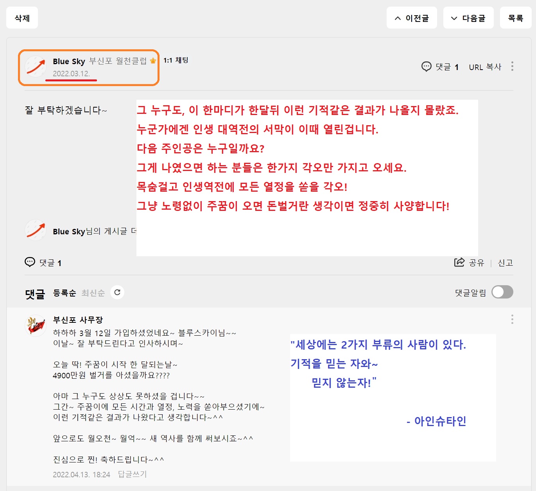Copy the post link via URL 복사
Screen dimensions: 536x491
click(x=485, y=67)
